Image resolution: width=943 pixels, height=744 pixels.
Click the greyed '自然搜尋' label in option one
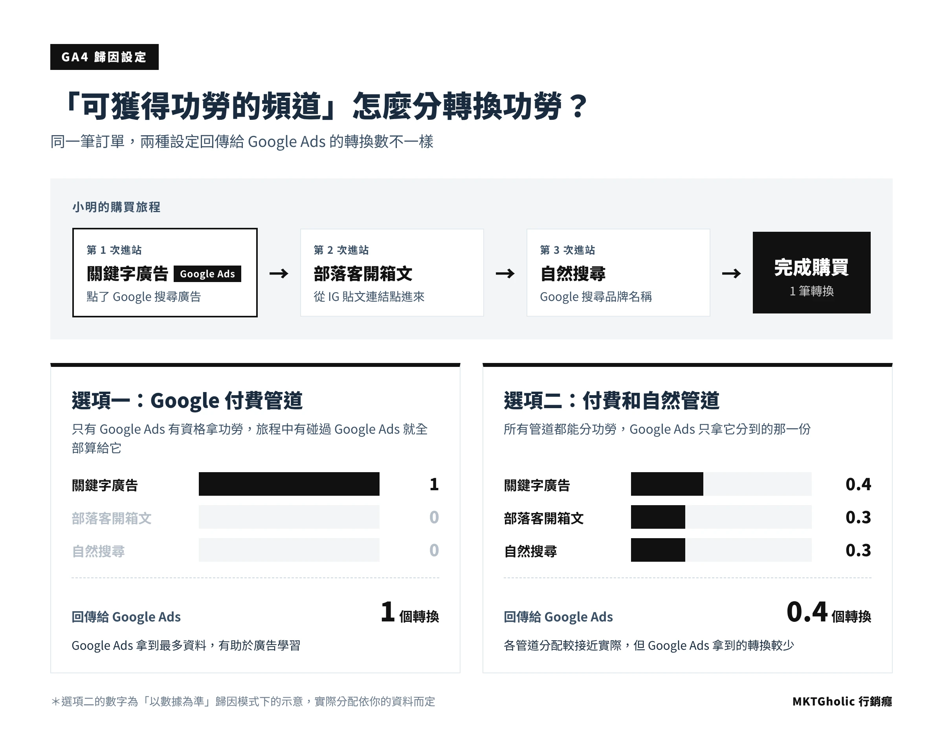click(x=98, y=552)
